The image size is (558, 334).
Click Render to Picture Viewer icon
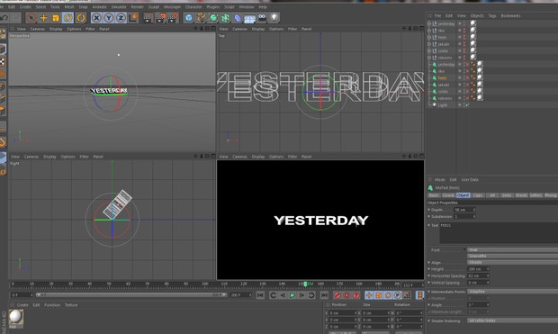[160, 17]
